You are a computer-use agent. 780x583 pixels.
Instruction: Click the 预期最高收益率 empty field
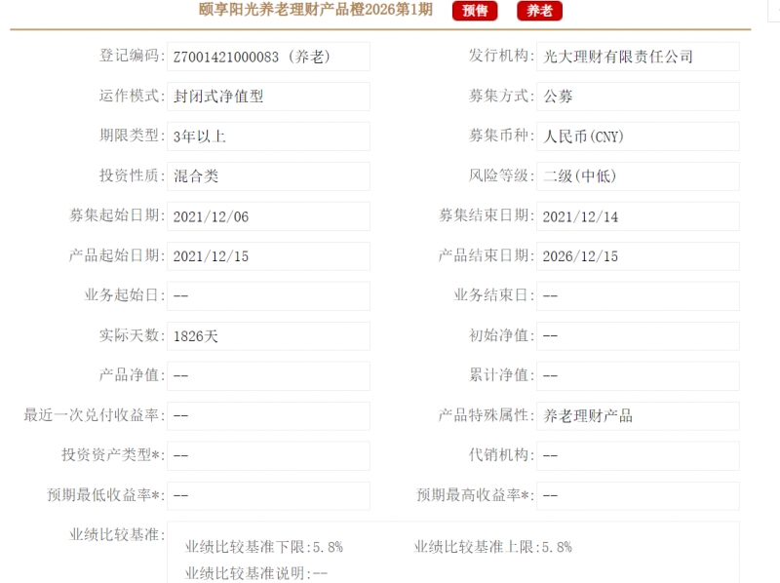pos(638,496)
